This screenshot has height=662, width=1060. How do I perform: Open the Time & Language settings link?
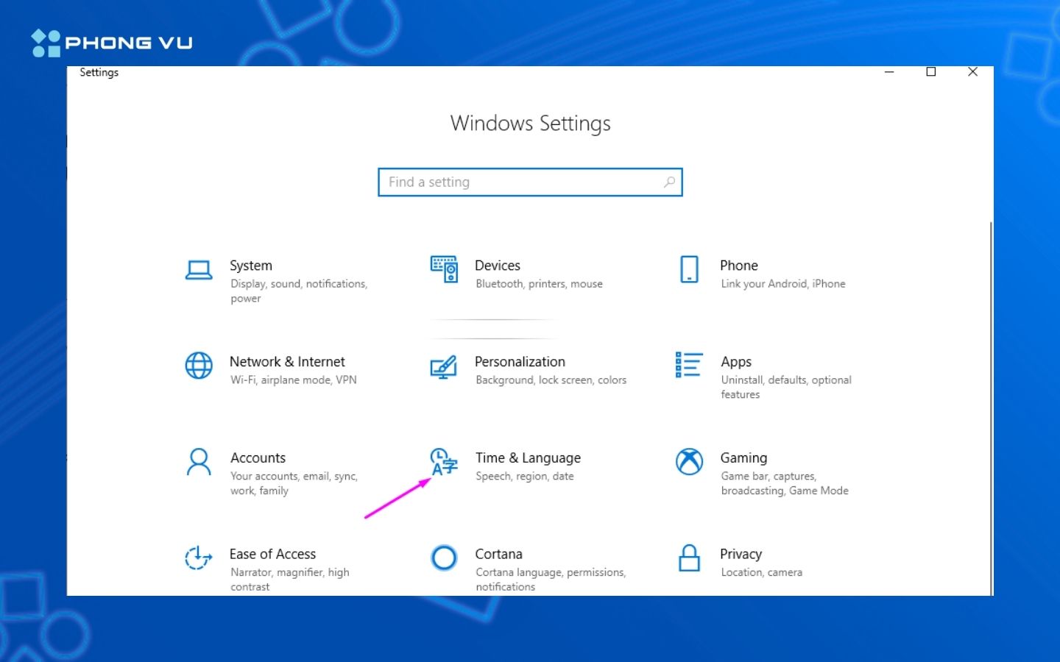(528, 458)
